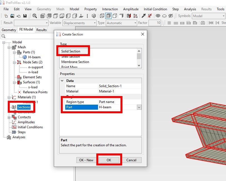The height and width of the screenshot is (181, 226).
Task: Collapse the Surfaces (1) node
Action: point(14,82)
